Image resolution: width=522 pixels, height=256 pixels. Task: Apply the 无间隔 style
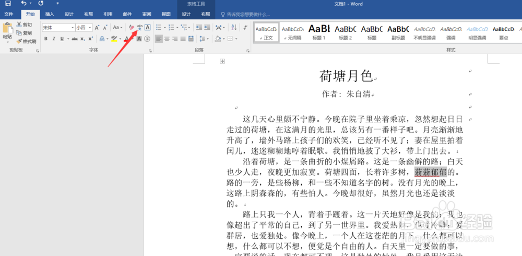(x=293, y=32)
